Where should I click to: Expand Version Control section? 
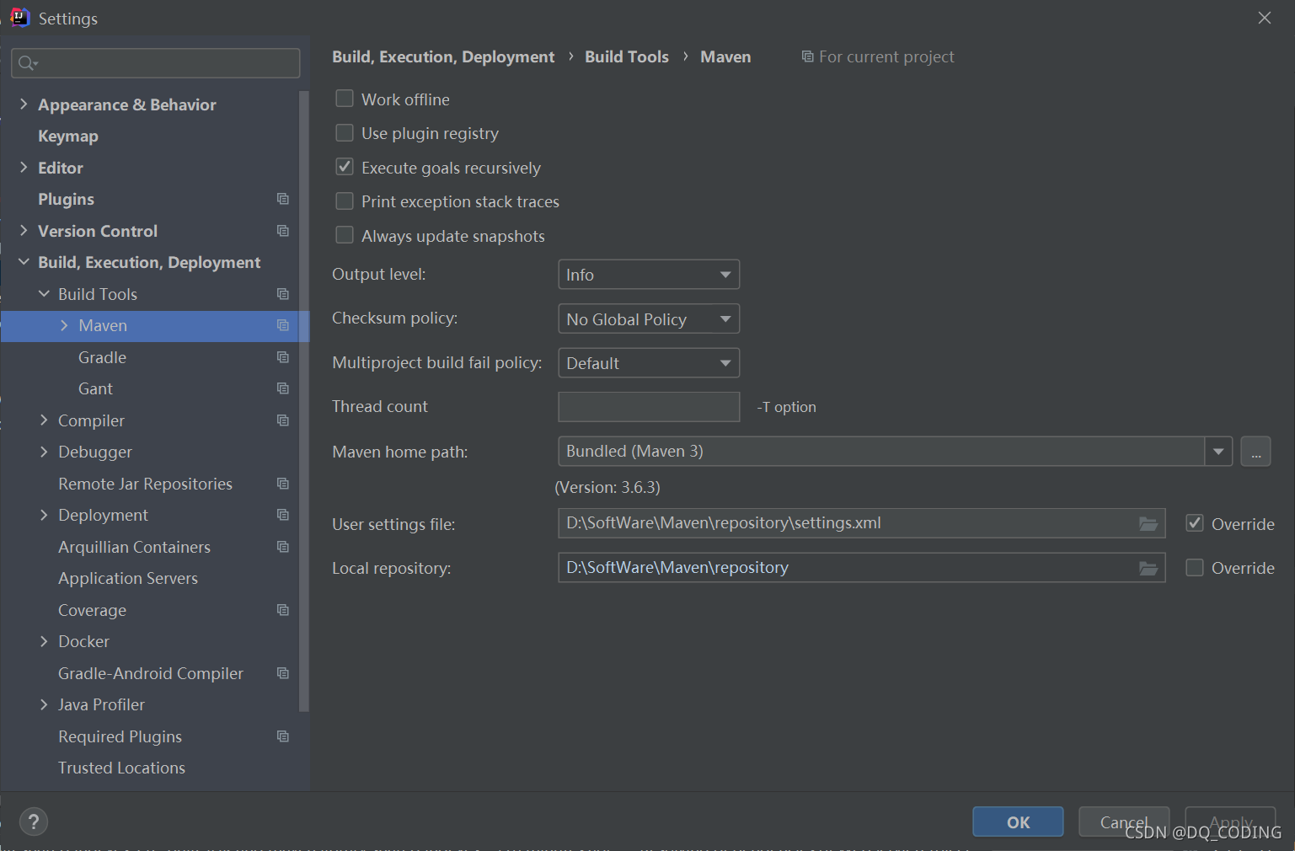coord(24,230)
